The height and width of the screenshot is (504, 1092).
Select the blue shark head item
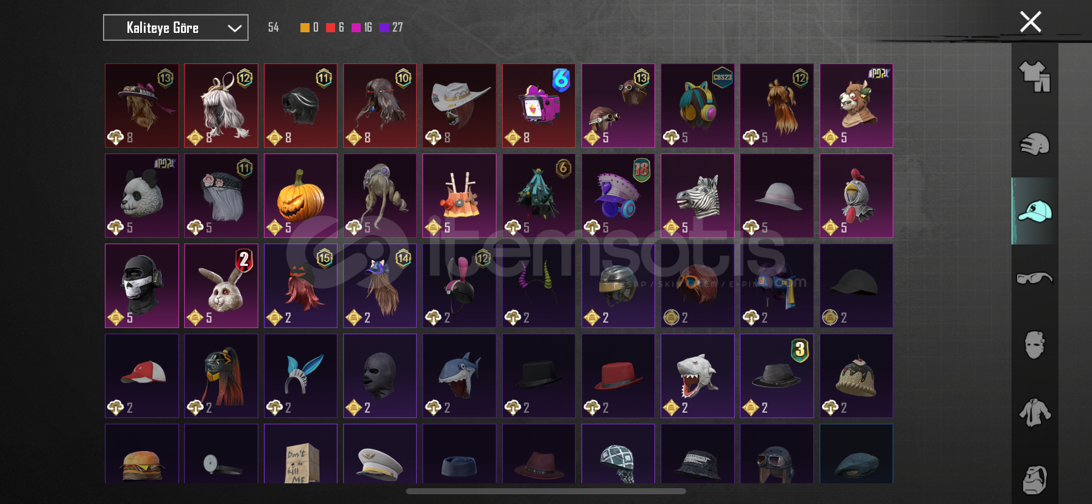pyautogui.click(x=459, y=376)
